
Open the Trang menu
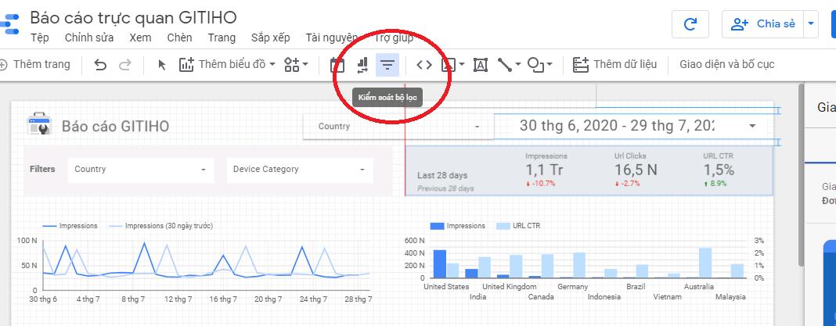tap(222, 38)
